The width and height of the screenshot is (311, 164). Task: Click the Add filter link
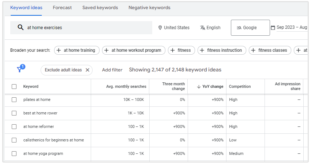click(x=112, y=70)
